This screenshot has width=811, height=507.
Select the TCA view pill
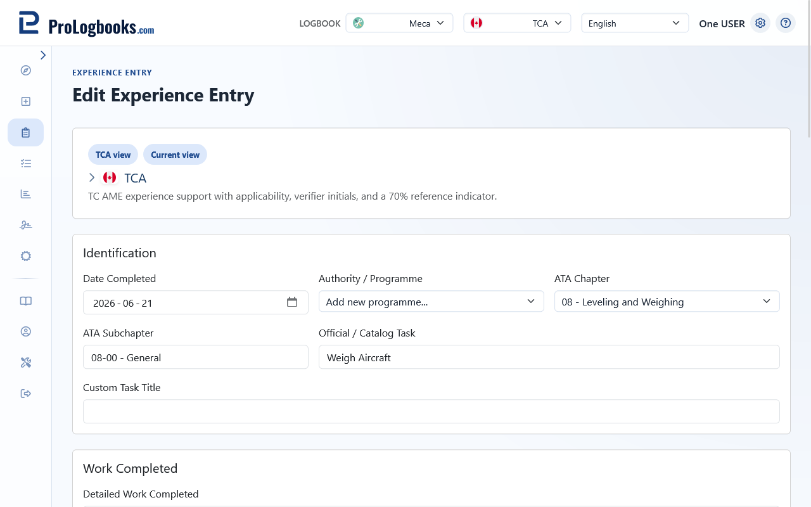coord(113,155)
